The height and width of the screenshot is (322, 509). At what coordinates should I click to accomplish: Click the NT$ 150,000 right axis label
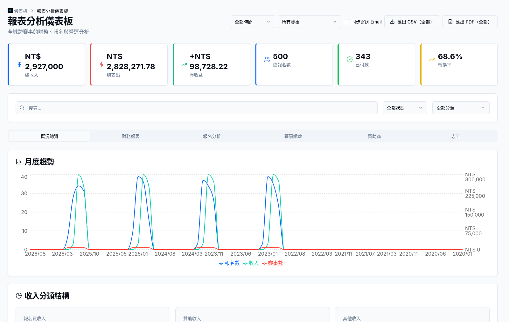[x=475, y=212]
